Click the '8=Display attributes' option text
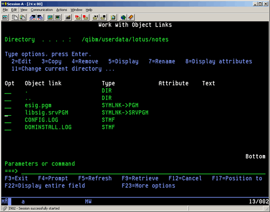The image size is (270, 212). coord(219,62)
